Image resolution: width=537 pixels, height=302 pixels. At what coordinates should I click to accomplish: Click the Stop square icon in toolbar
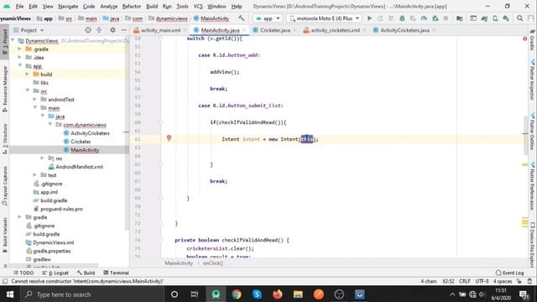click(x=446, y=18)
